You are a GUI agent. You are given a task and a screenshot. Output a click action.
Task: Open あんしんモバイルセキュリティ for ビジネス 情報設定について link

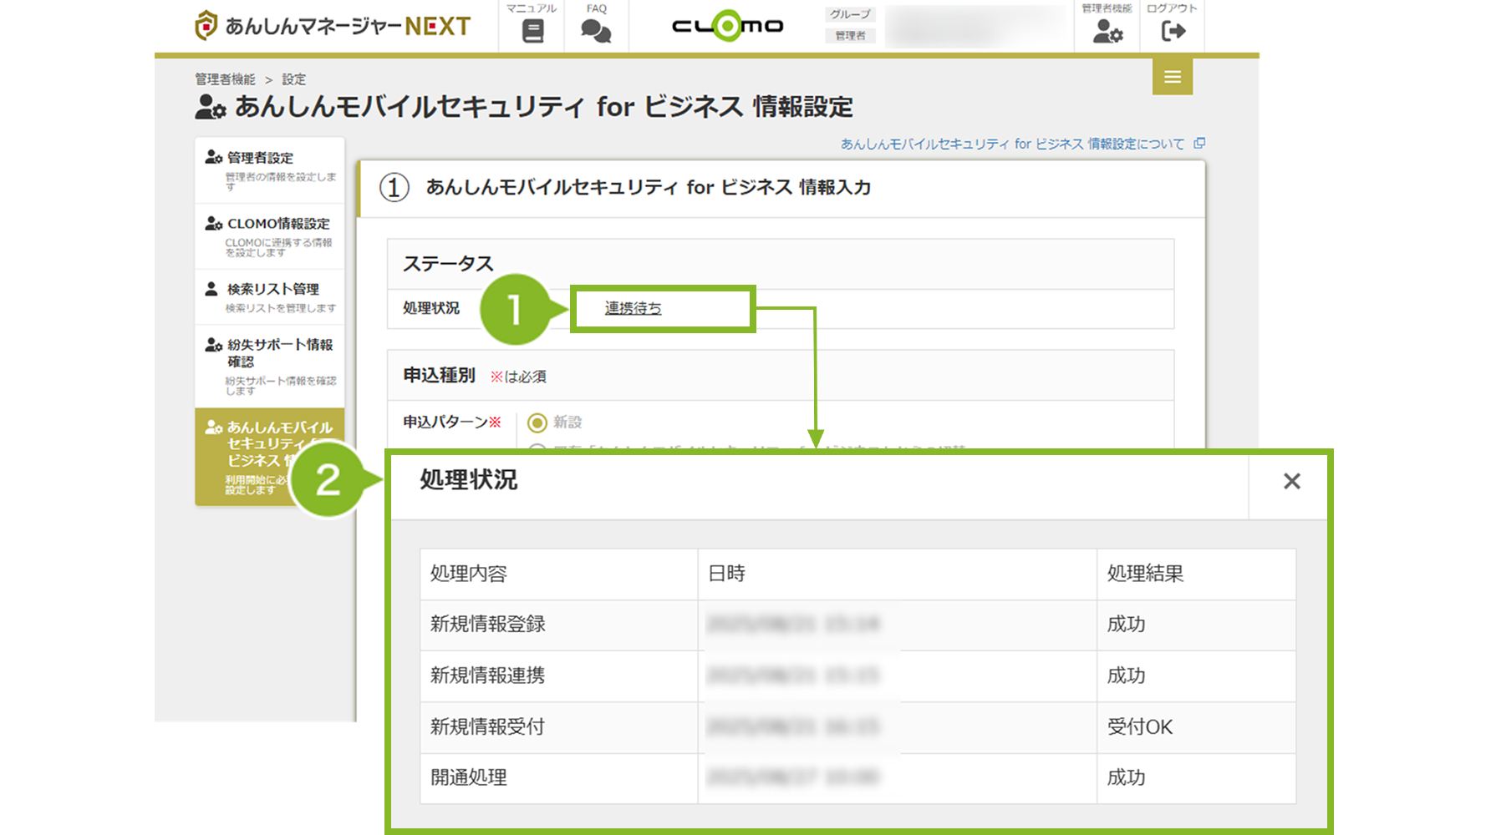[x=1011, y=144]
